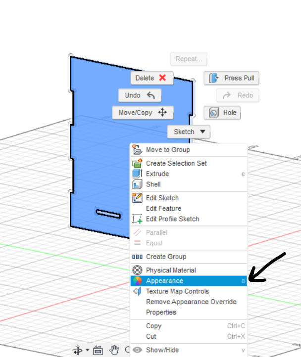The width and height of the screenshot is (301, 357).
Task: Click the Press Pull icon
Action: pyautogui.click(x=214, y=78)
